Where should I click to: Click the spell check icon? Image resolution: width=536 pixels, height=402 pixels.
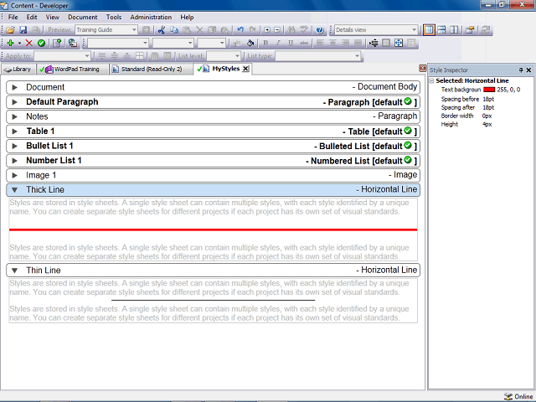(304, 30)
